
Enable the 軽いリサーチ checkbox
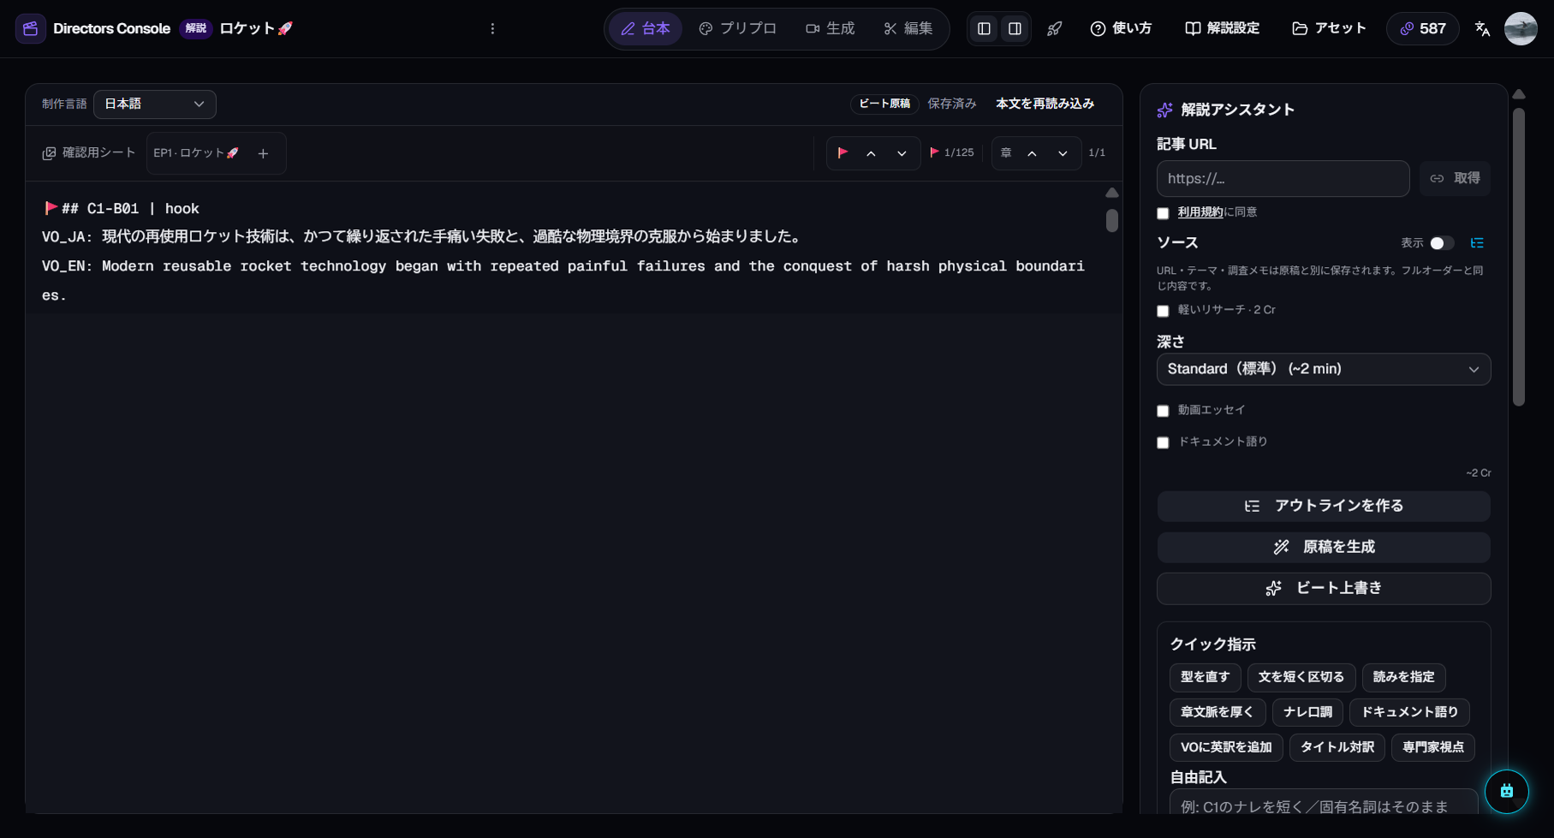pyautogui.click(x=1163, y=311)
